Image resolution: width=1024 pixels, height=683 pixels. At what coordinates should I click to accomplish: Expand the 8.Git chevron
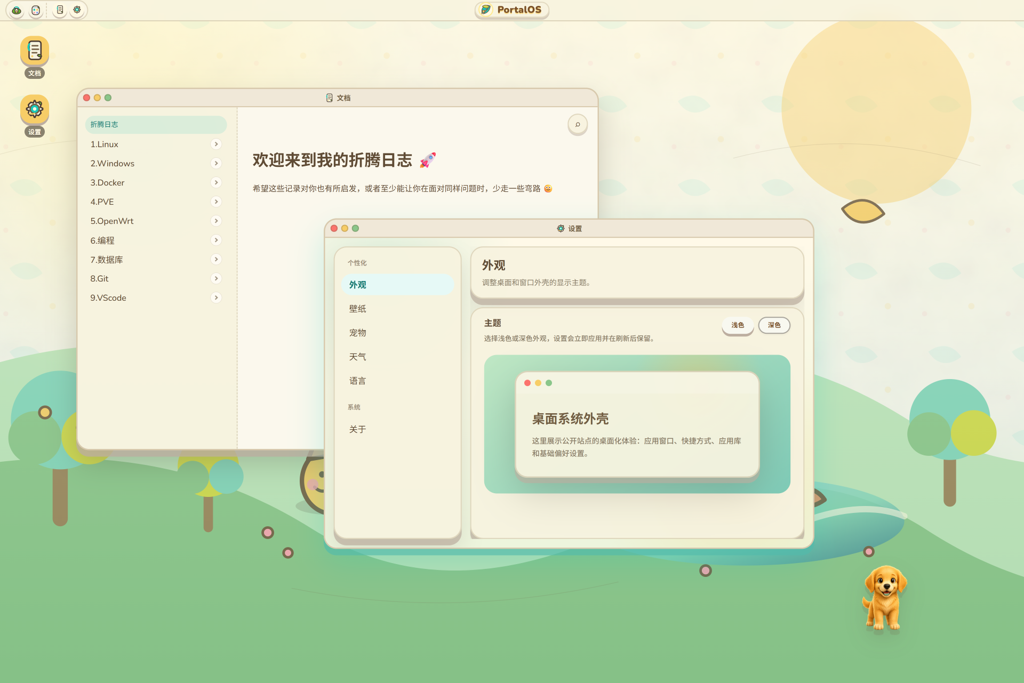[216, 278]
